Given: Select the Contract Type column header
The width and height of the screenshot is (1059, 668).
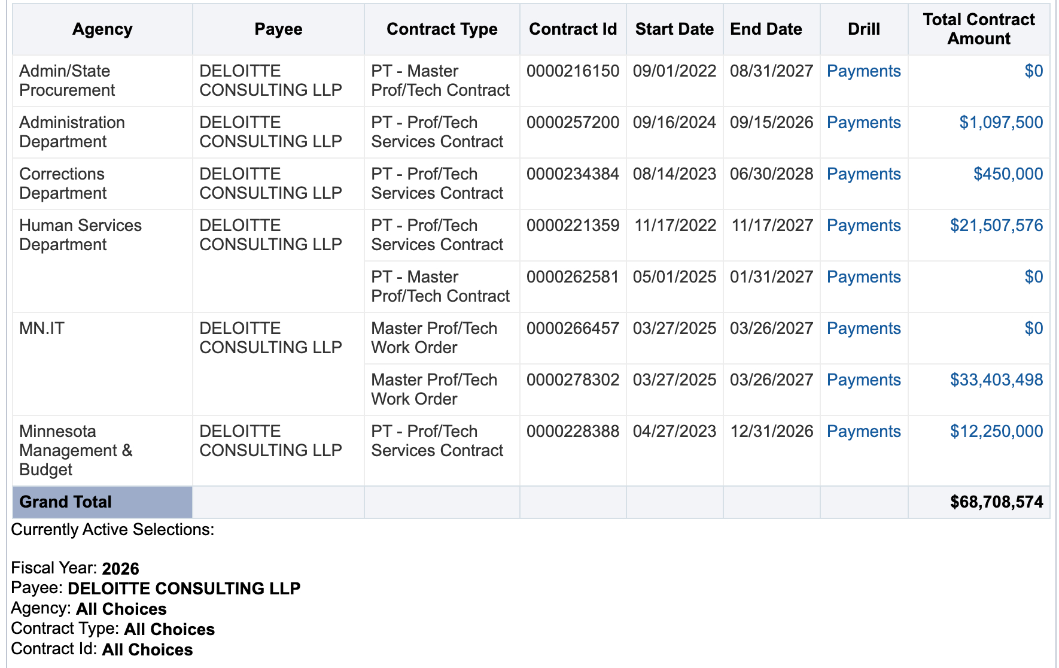Looking at the screenshot, I should (442, 29).
